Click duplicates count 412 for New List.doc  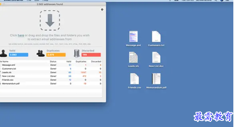(x=84, y=76)
